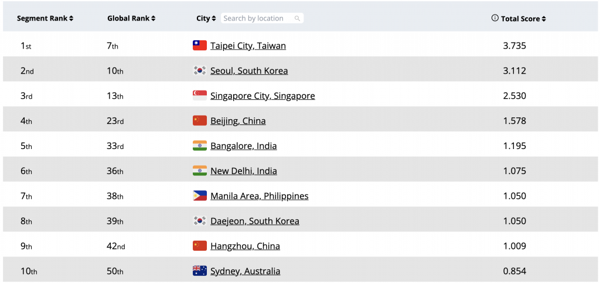Click the Philippines flag beside Manila Area
The image size is (600, 284).
[200, 196]
